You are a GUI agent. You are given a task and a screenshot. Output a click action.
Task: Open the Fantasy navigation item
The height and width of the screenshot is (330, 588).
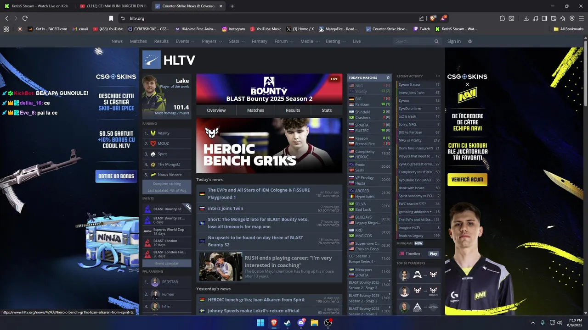tap(260, 41)
